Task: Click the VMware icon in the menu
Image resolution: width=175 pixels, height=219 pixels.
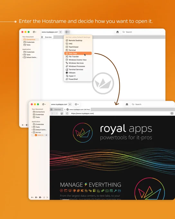Action: pyautogui.click(x=67, y=73)
